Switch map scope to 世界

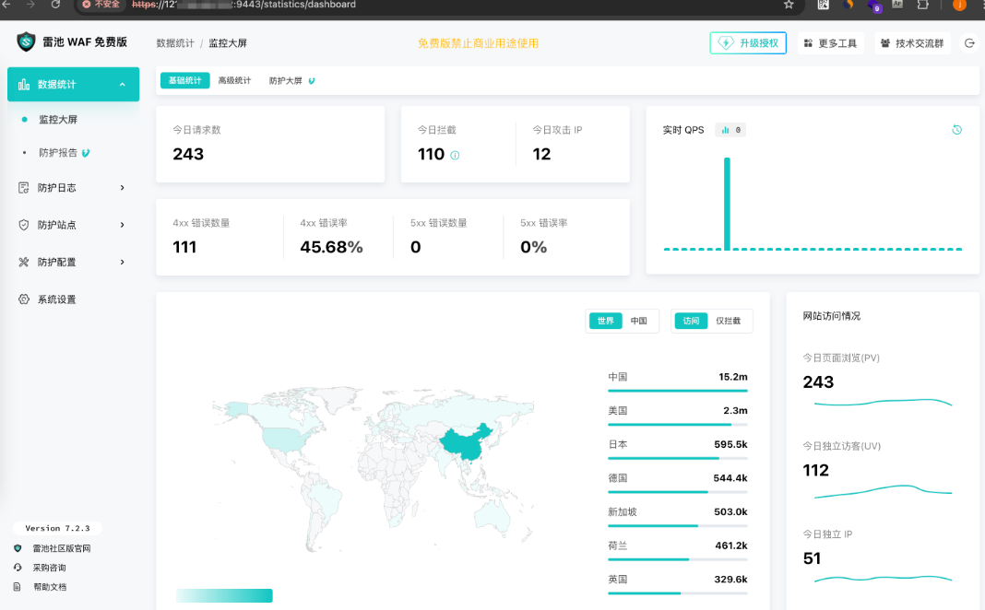pos(606,321)
